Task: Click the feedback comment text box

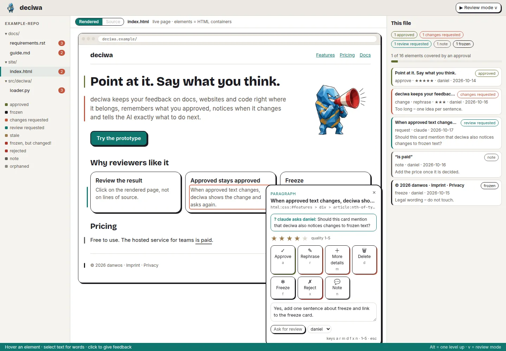Action: [x=323, y=312]
